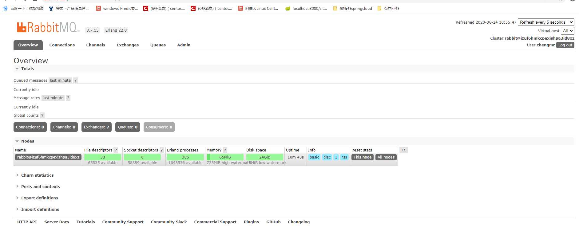Image resolution: width=579 pixels, height=243 pixels.
Task: Select the Overview tab
Action: pos(28,45)
